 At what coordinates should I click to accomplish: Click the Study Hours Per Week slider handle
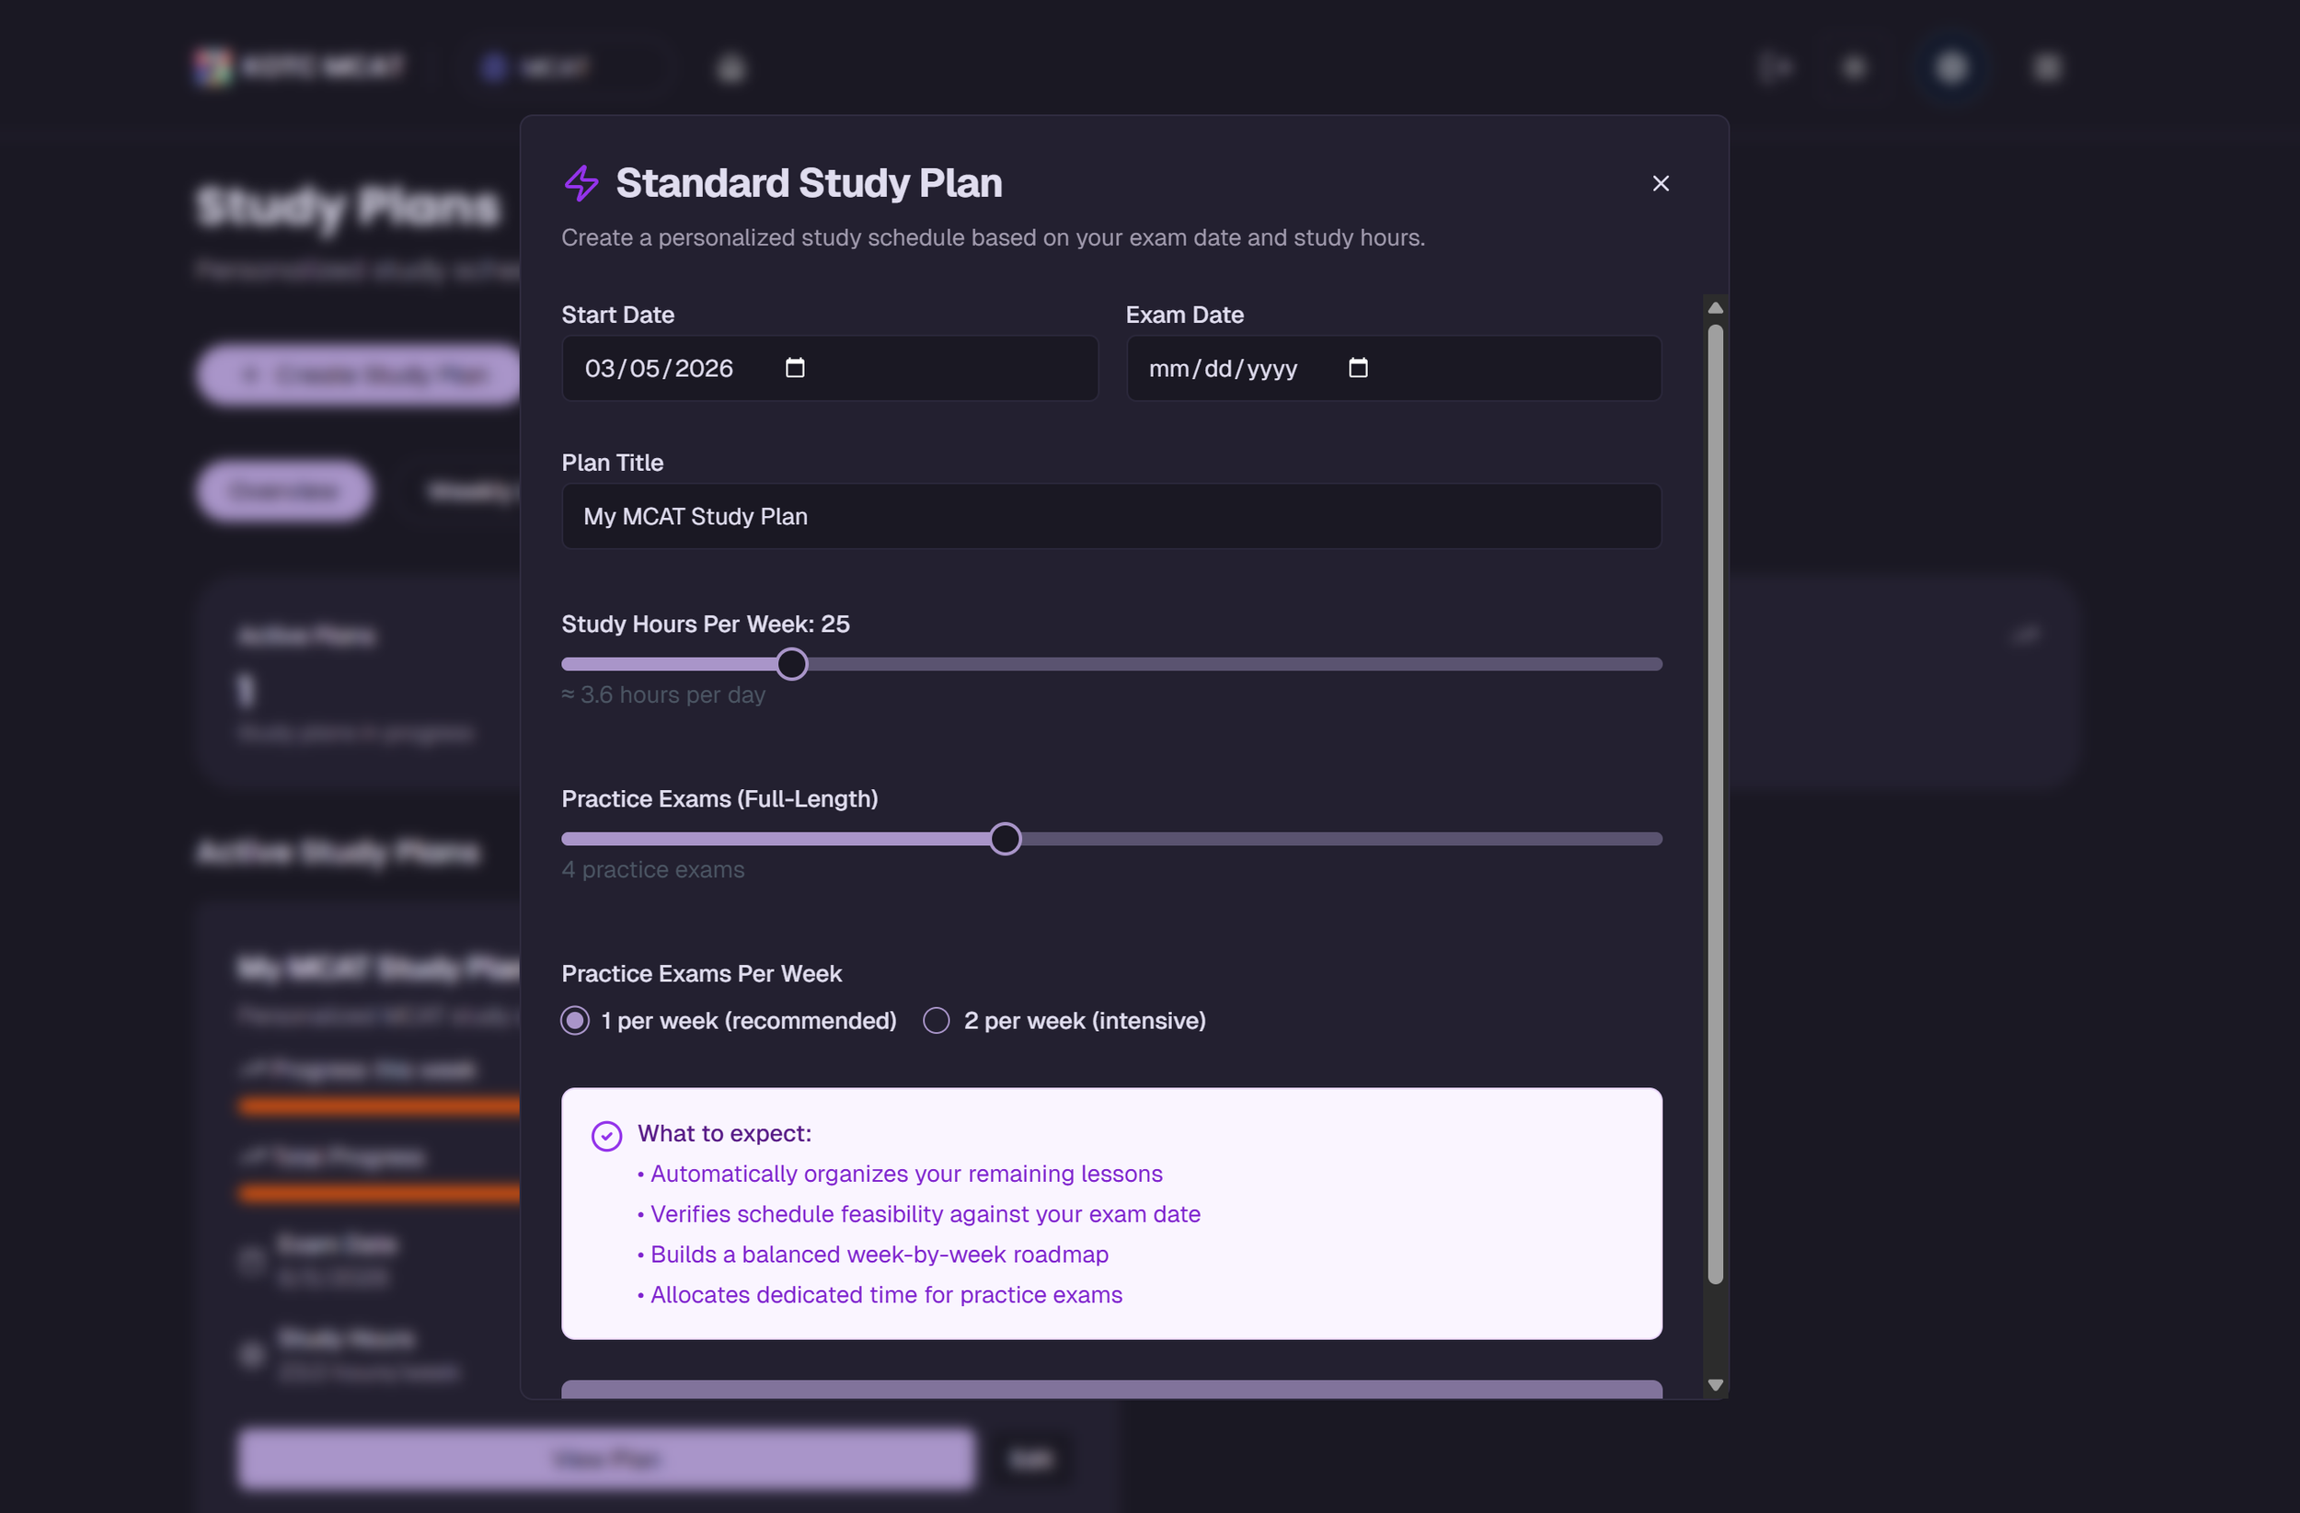point(791,664)
